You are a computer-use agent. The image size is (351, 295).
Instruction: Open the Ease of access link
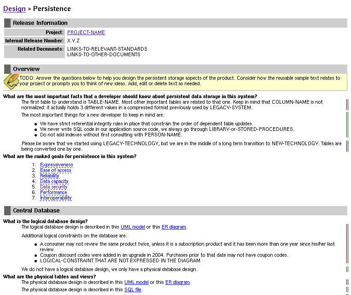(x=56, y=171)
